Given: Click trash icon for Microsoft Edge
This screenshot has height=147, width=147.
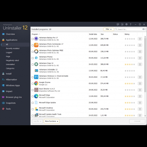Looking at the screenshot, I should [x=140, y=96].
